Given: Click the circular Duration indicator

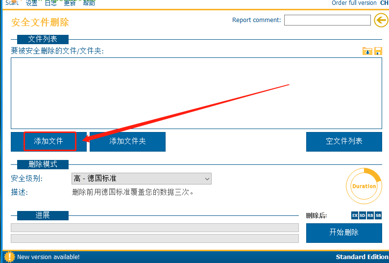Looking at the screenshot, I should 364,186.
